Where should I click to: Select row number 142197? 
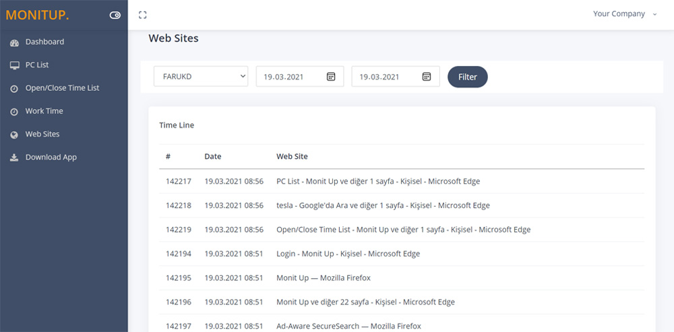[x=179, y=326]
